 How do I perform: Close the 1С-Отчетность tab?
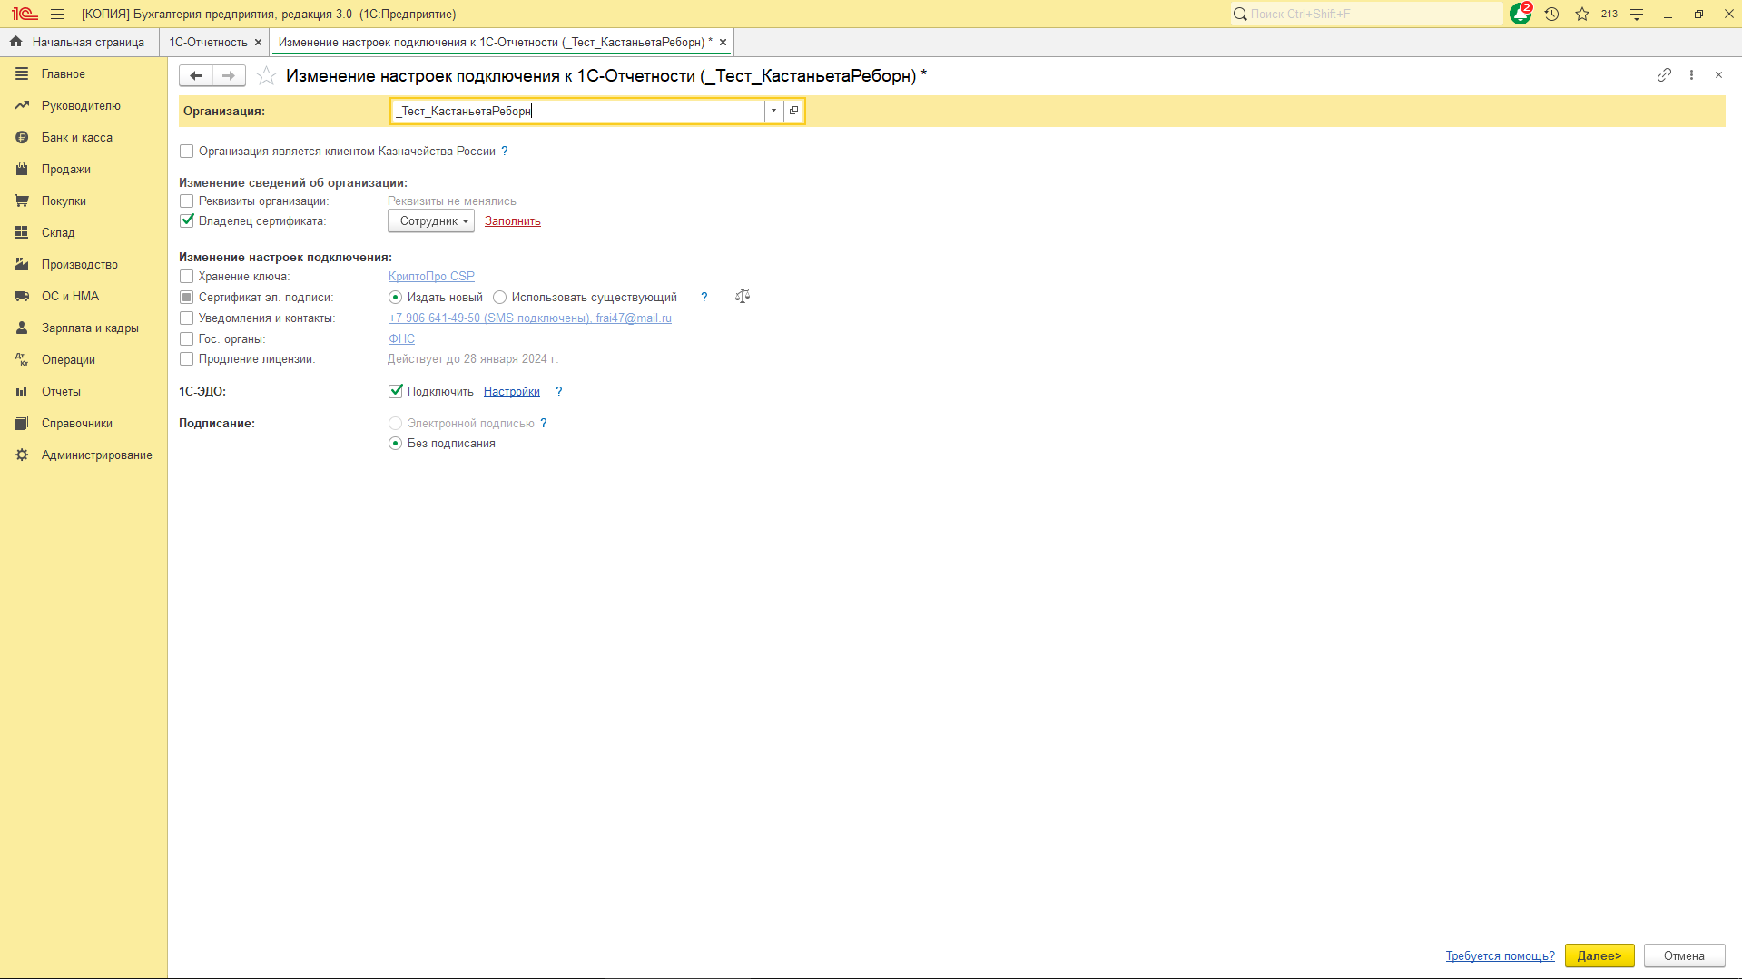coord(258,42)
